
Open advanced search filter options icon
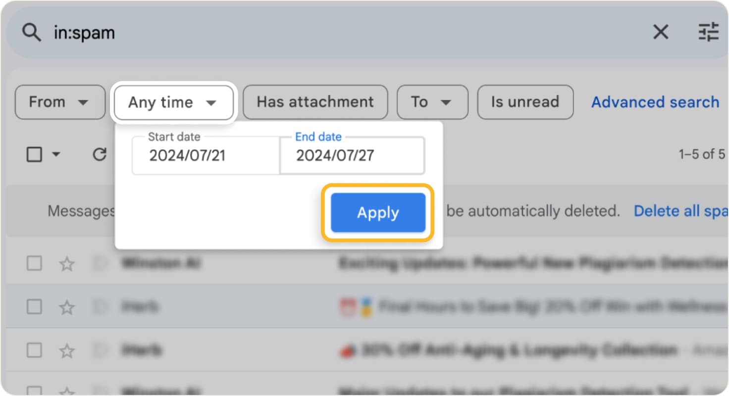709,32
